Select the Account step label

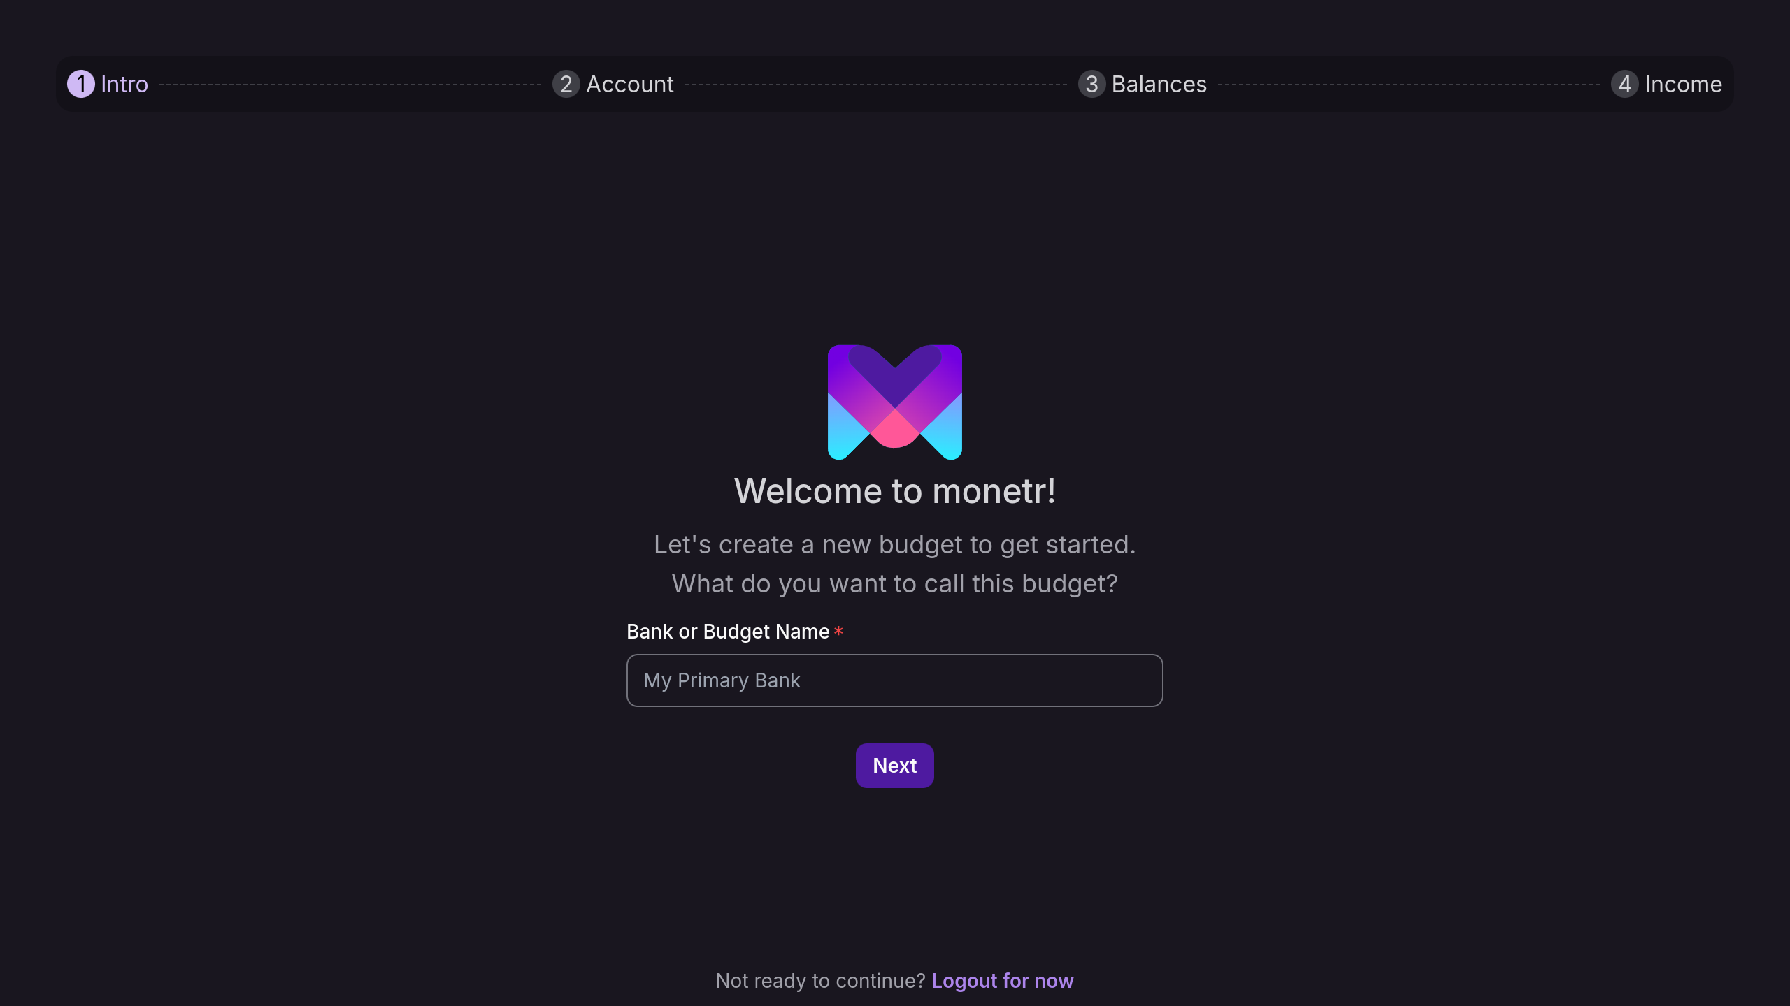tap(630, 84)
